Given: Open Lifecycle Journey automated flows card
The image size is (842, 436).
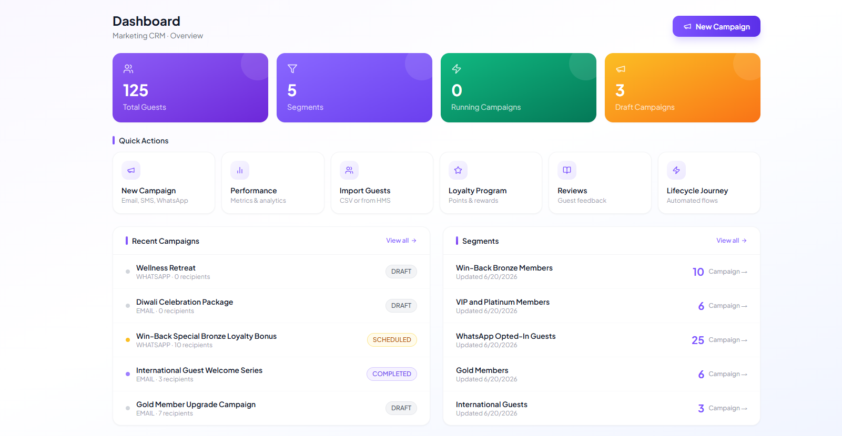Looking at the screenshot, I should click(x=709, y=183).
